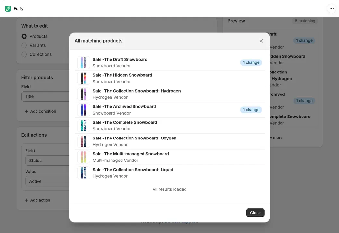Click the All matching products heading
Screen dimensions: 339x233
tap(98, 41)
